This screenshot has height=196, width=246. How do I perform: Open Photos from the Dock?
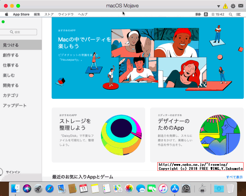click(129, 188)
